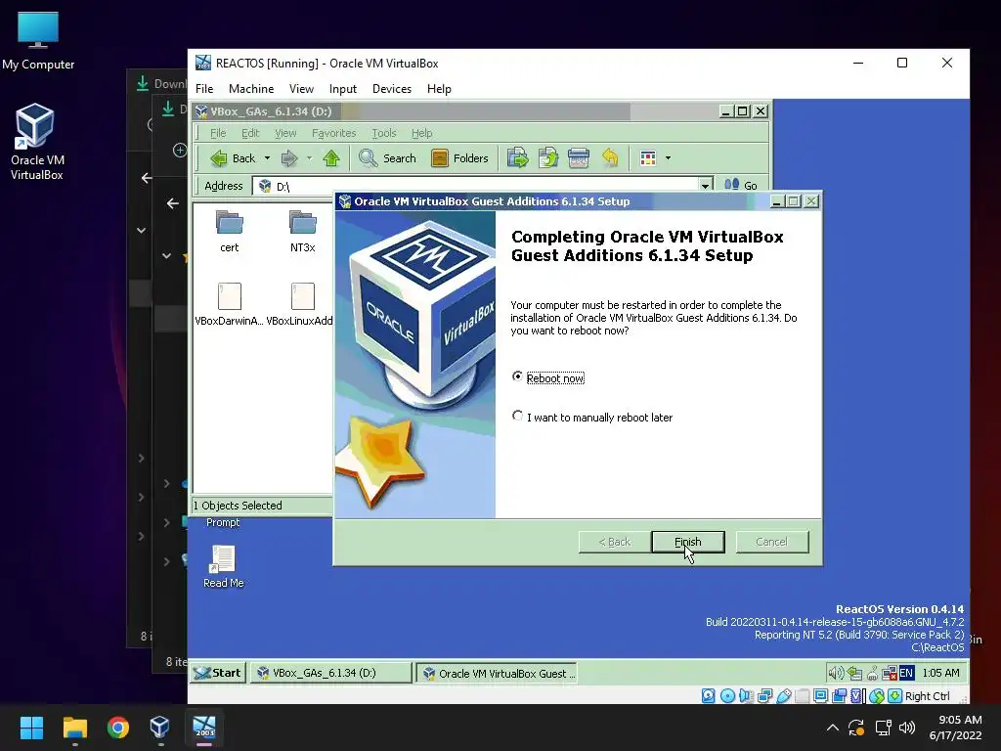Click the hard disk activity status icon
Screen dimensions: 1001x751
(708, 695)
